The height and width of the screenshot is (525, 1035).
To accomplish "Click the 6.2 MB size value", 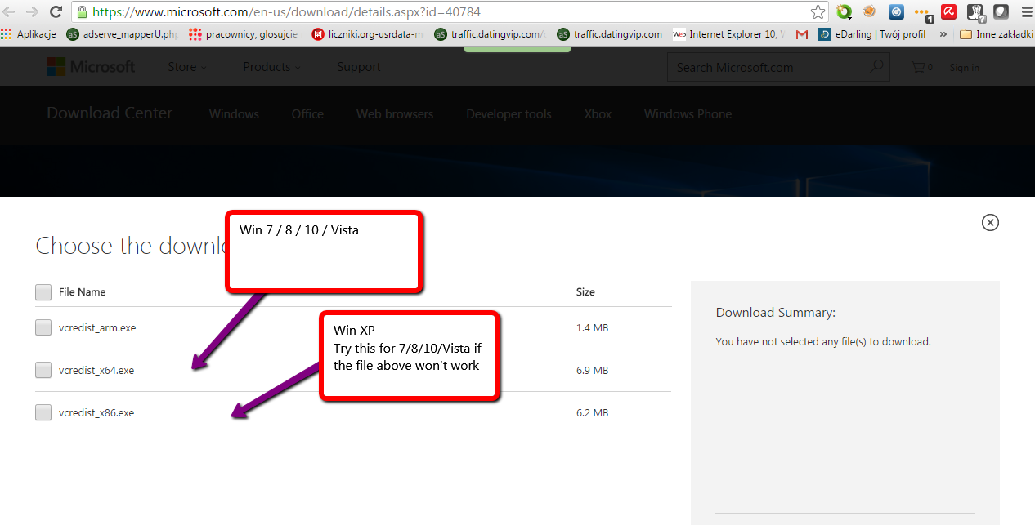I will click(x=592, y=413).
